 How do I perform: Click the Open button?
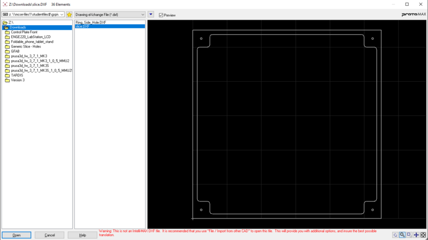(17, 235)
